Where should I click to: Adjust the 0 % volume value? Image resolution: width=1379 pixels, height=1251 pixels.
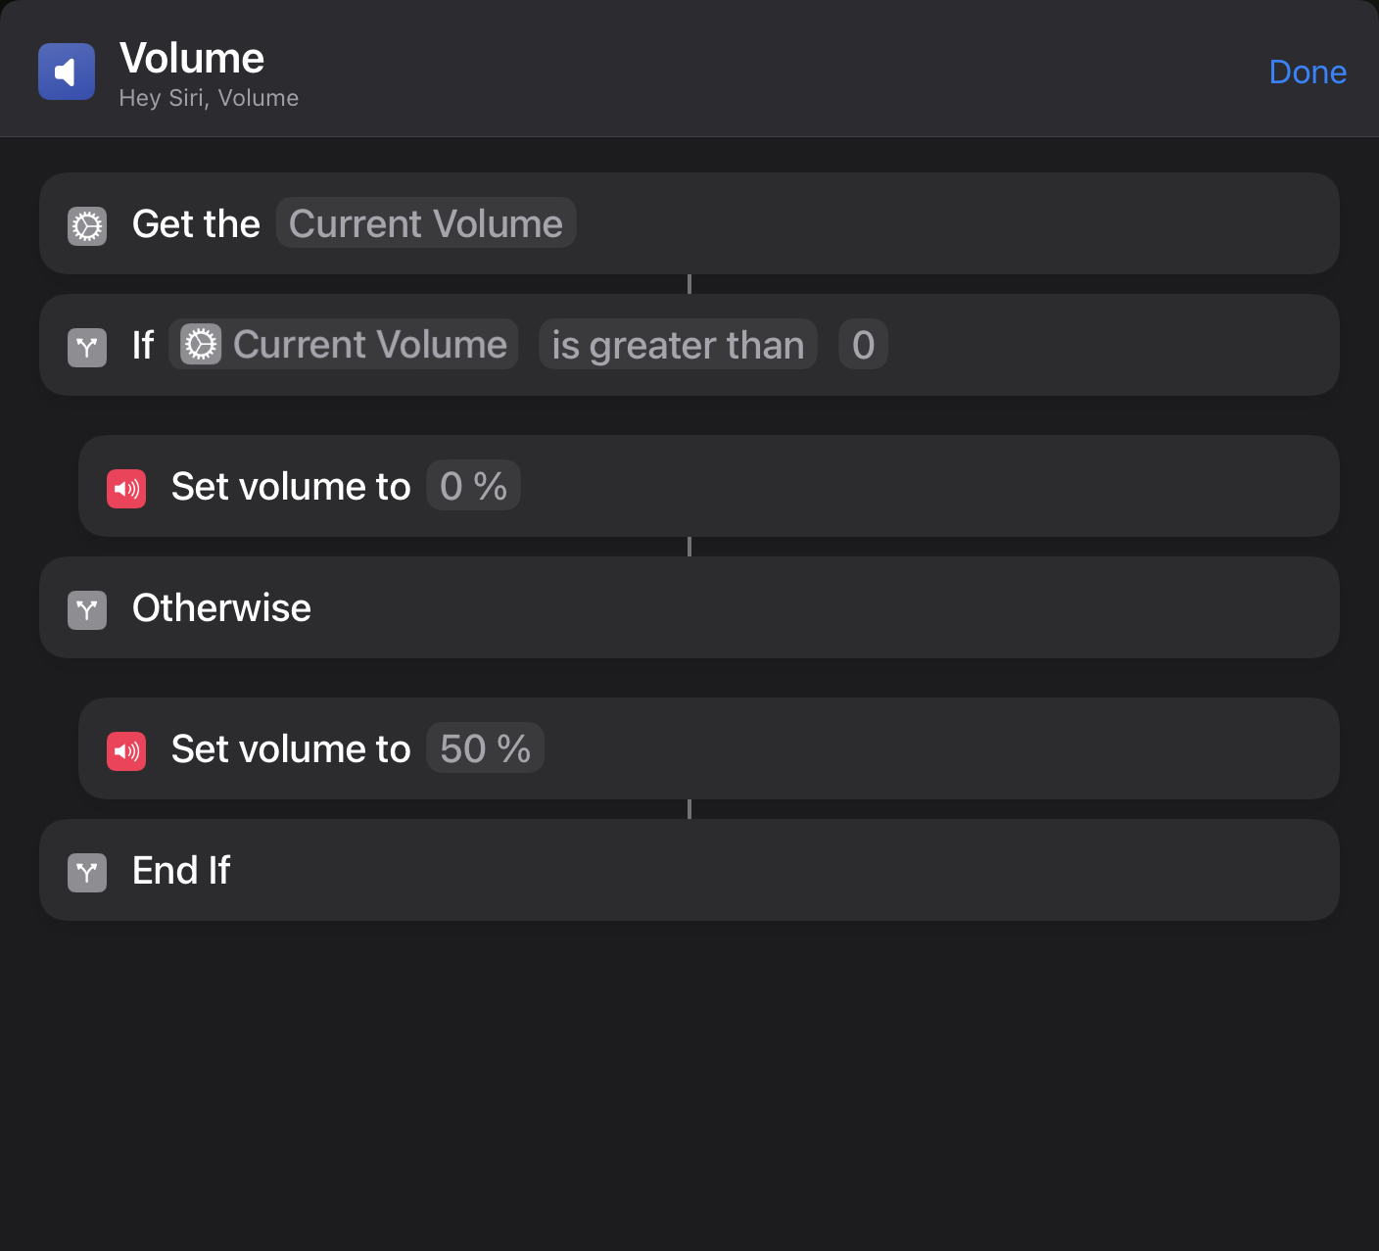click(473, 486)
